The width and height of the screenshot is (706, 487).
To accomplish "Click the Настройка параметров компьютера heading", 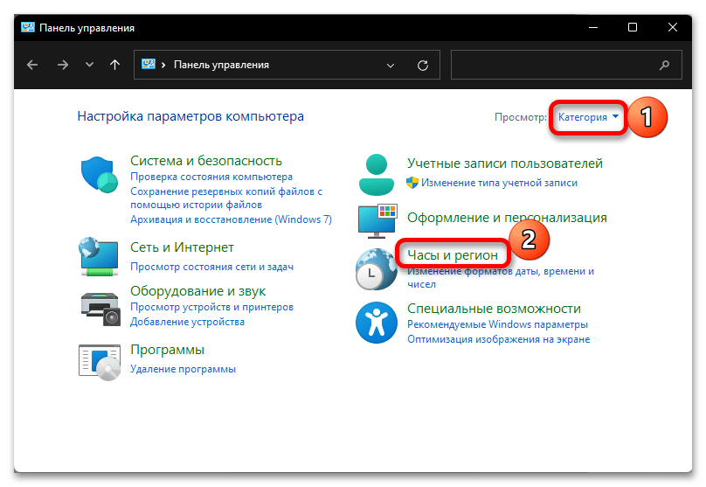I will tap(190, 116).
